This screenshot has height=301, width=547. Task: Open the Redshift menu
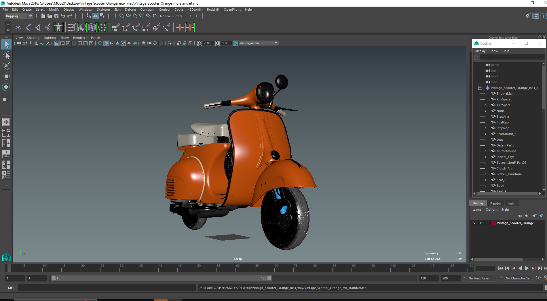click(x=213, y=9)
